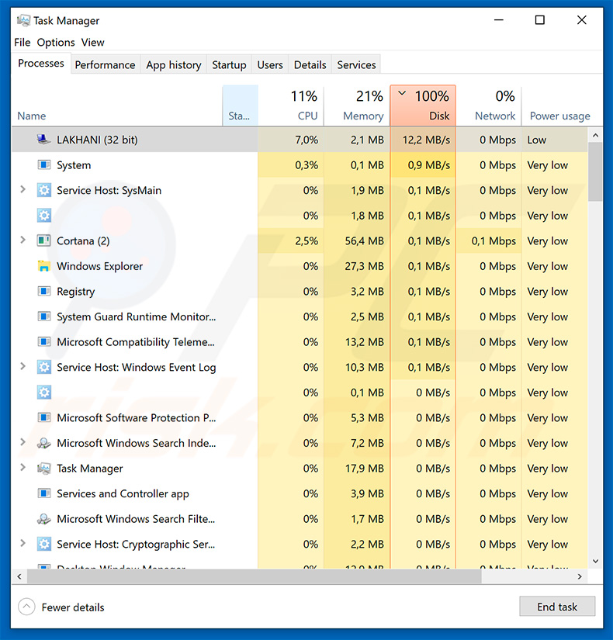Sort by the Disk column header

point(423,106)
